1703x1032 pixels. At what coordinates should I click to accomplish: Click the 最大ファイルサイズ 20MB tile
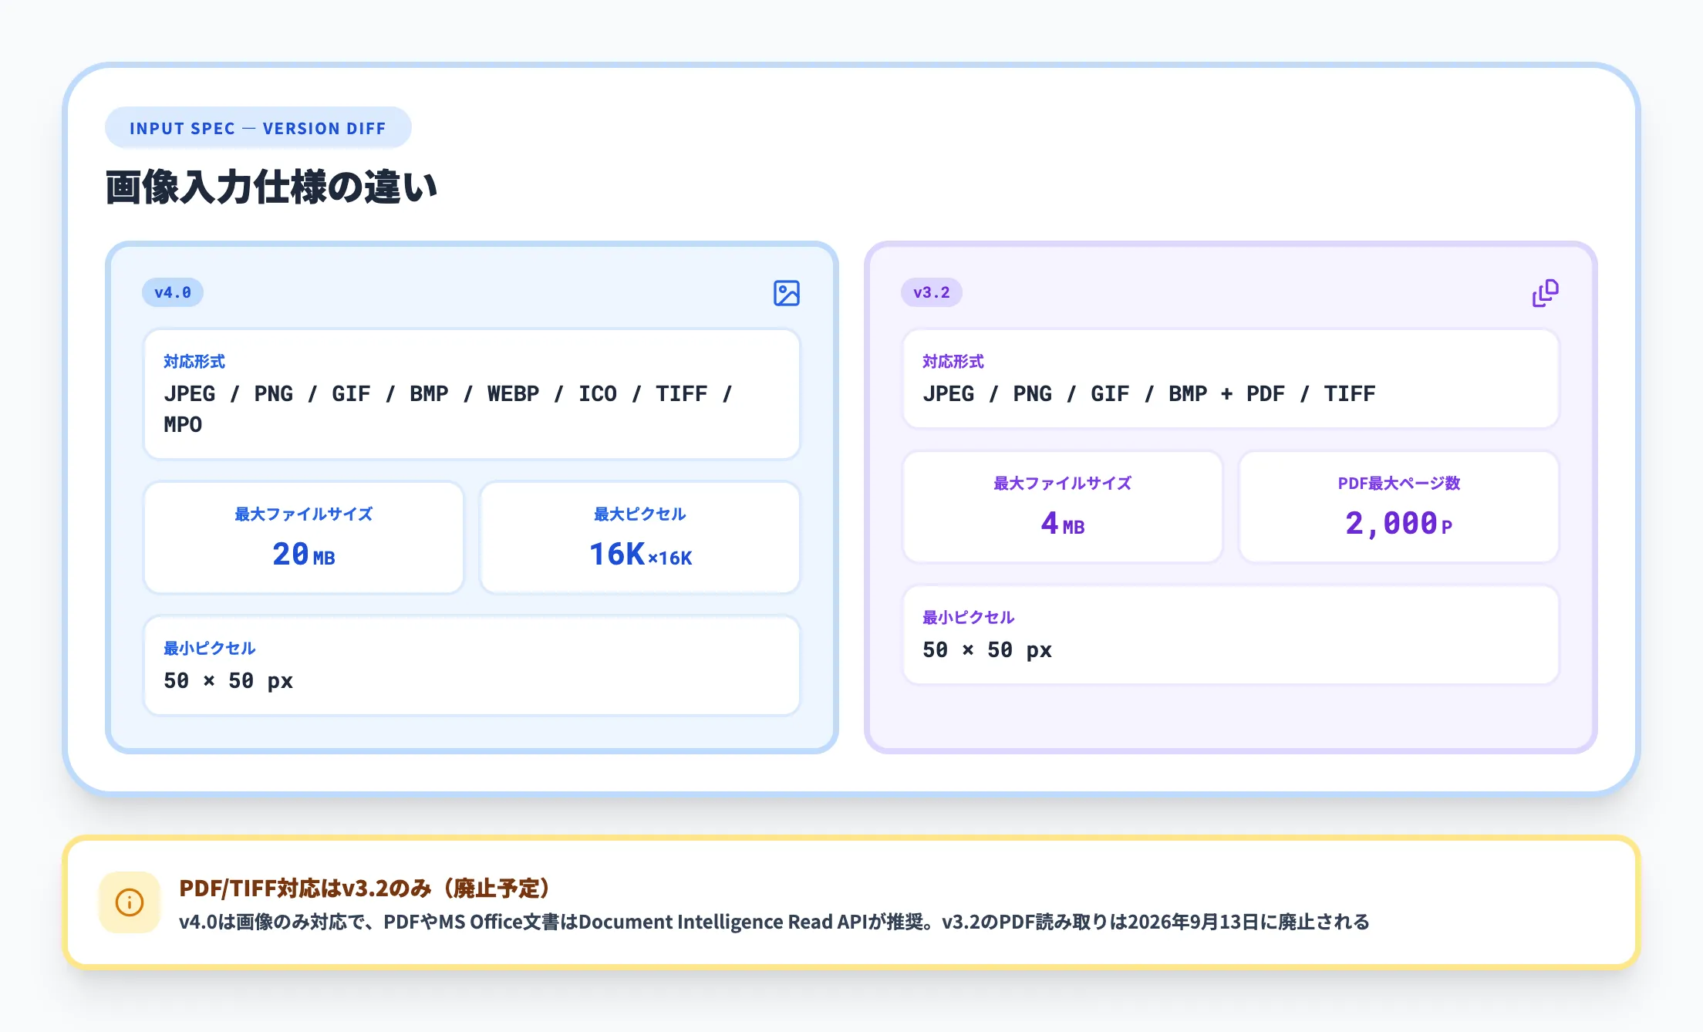tap(302, 537)
